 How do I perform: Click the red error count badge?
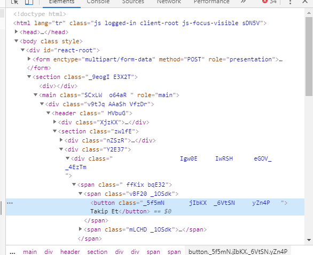(x=269, y=2)
